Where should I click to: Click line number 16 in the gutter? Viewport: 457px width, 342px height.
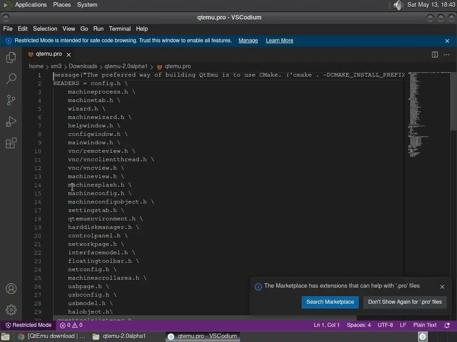pos(37,202)
